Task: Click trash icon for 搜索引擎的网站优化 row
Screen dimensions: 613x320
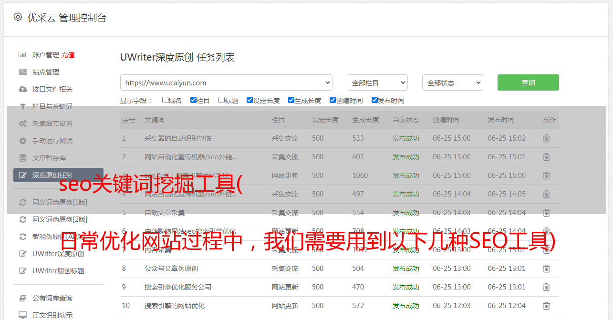Action: (546, 306)
